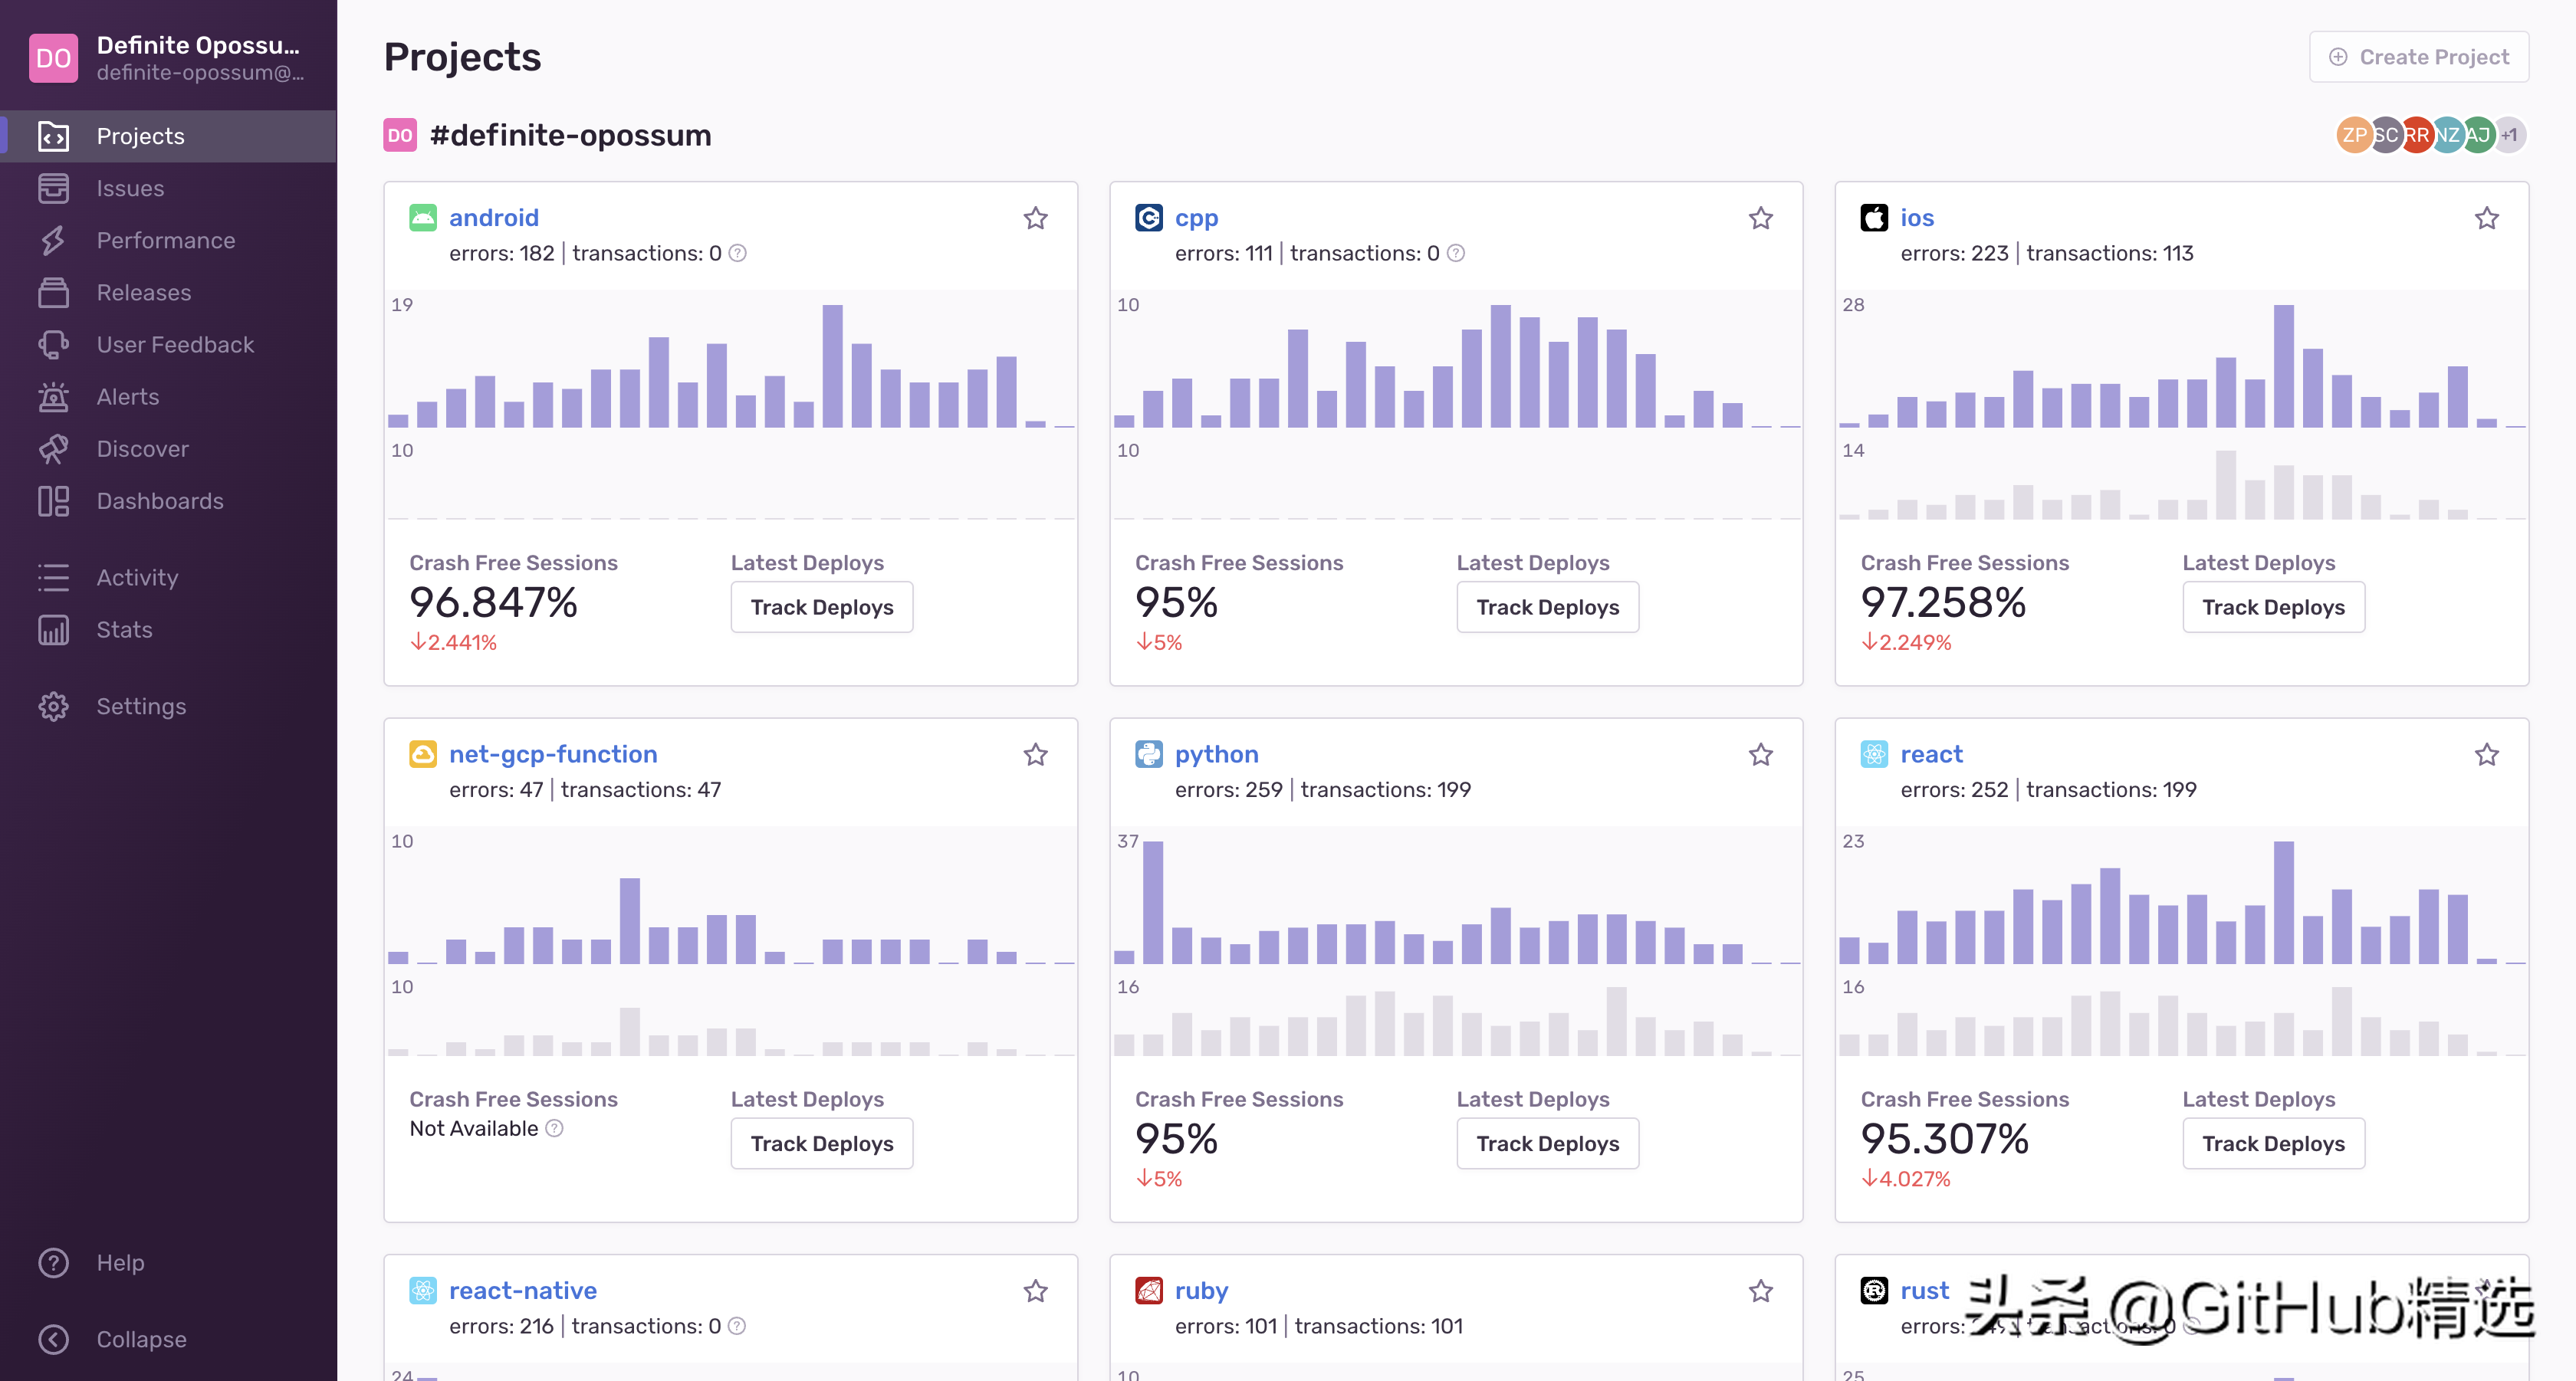The image size is (2576, 1381).
Task: Click the Dashboards layout icon
Action: [x=53, y=500]
